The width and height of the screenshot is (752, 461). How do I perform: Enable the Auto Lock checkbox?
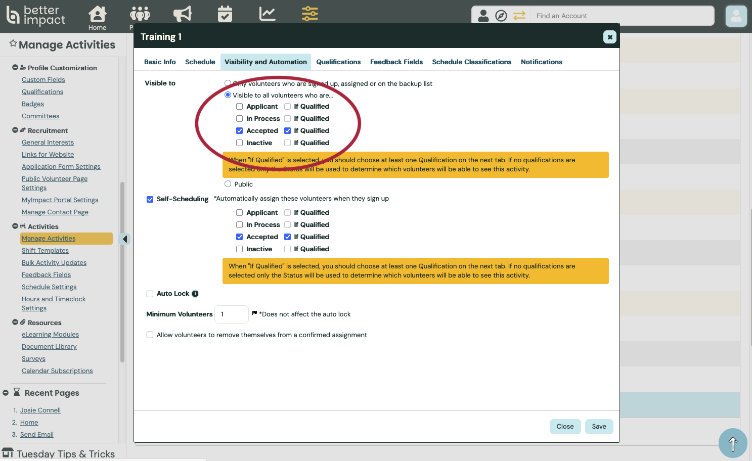150,294
